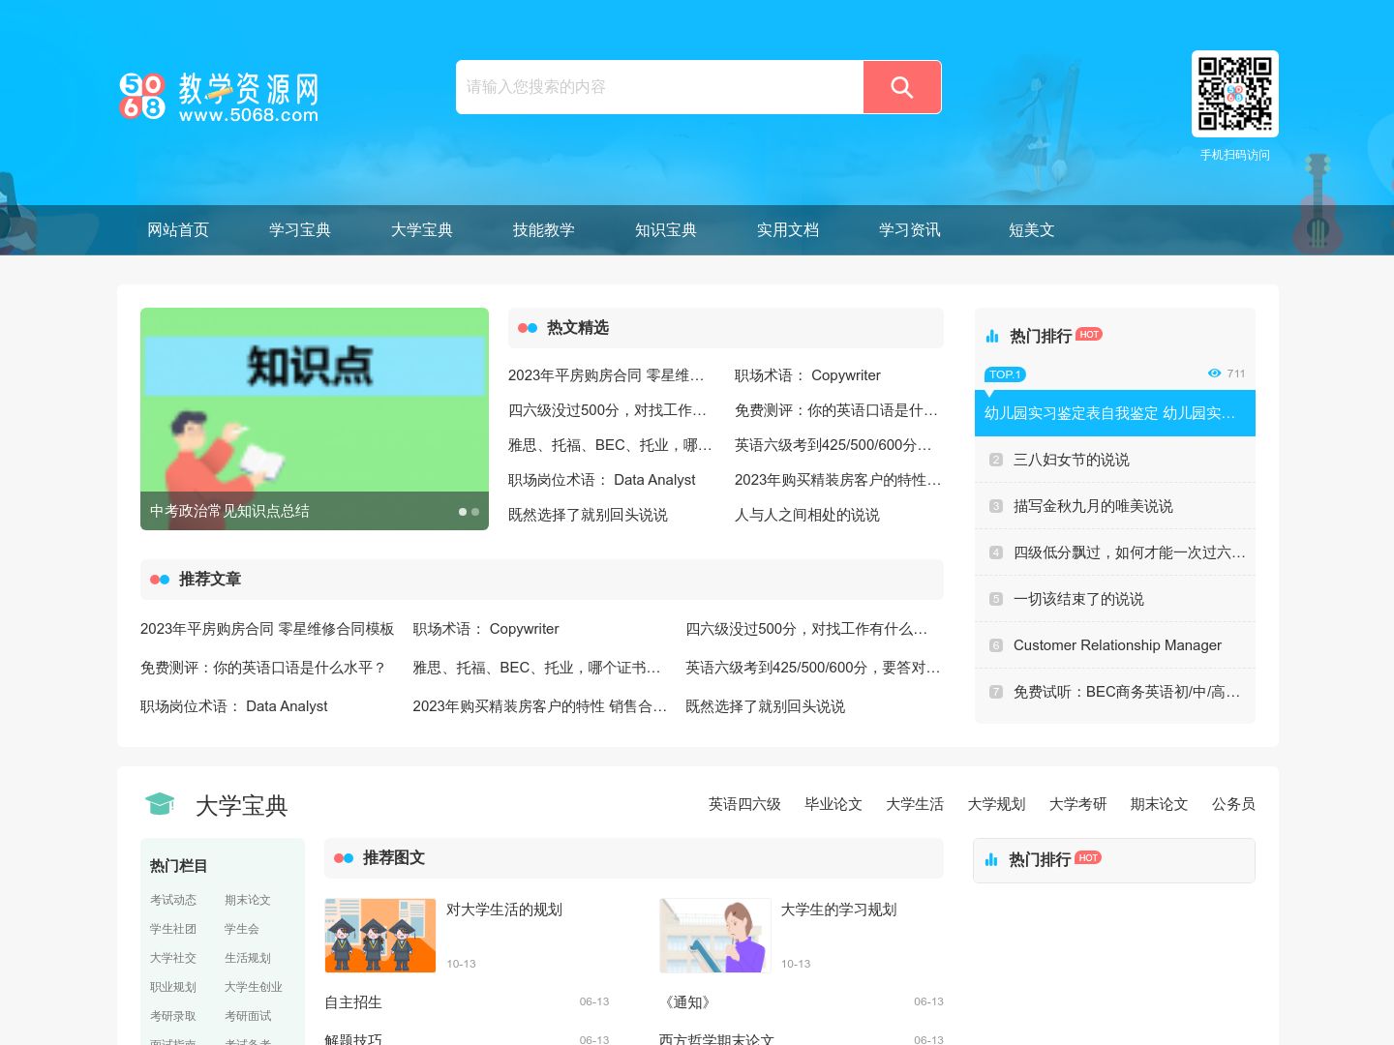
Task: Select 英语四六级 category tab
Action: pos(744,804)
